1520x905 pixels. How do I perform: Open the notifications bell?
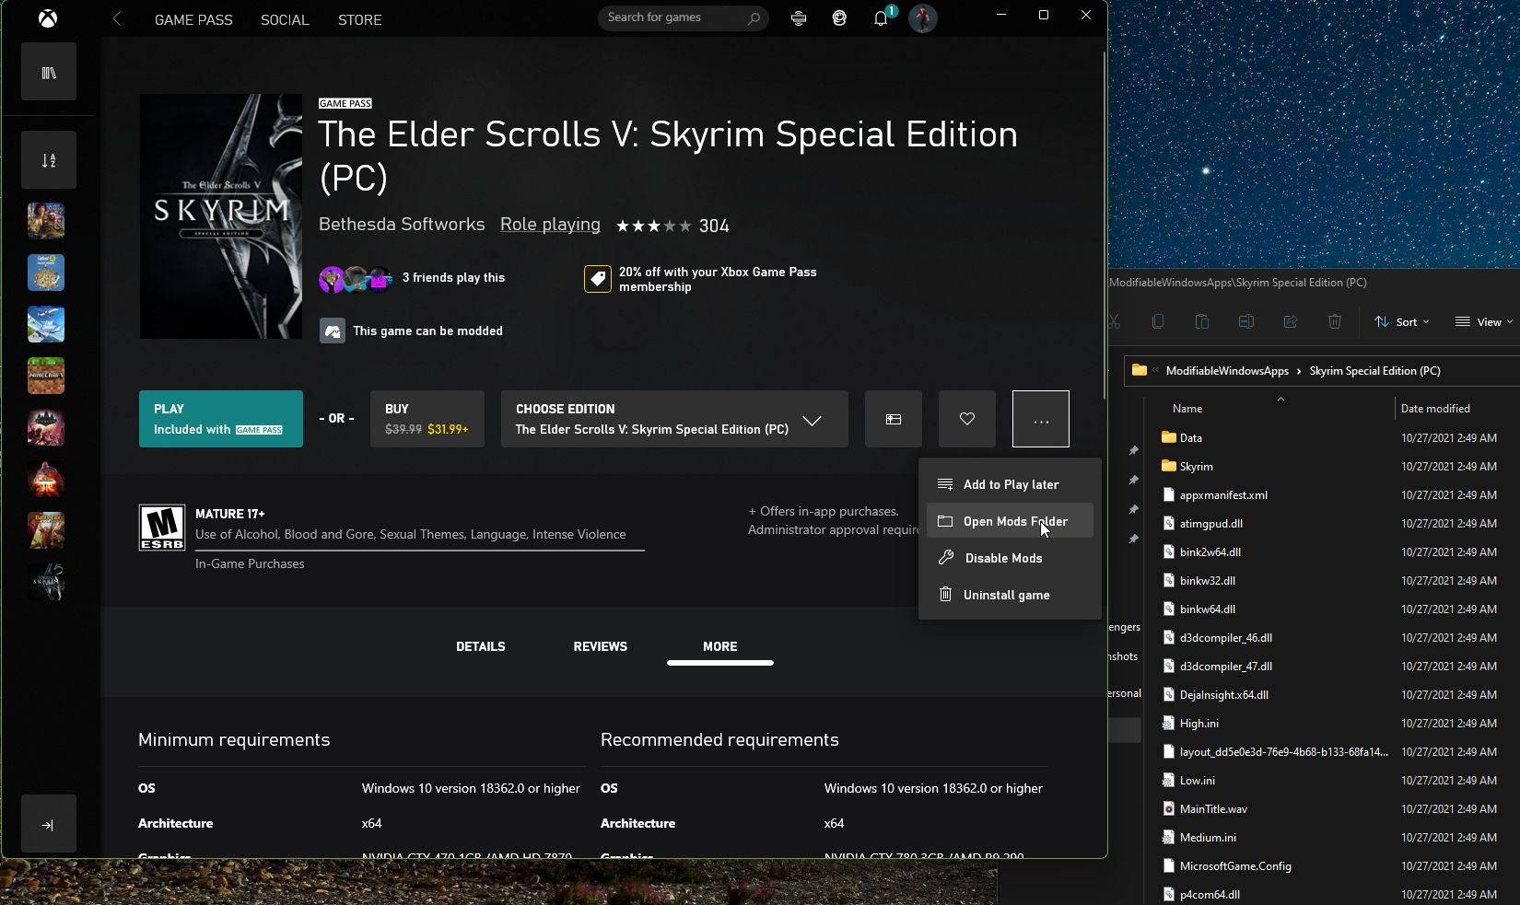[881, 18]
